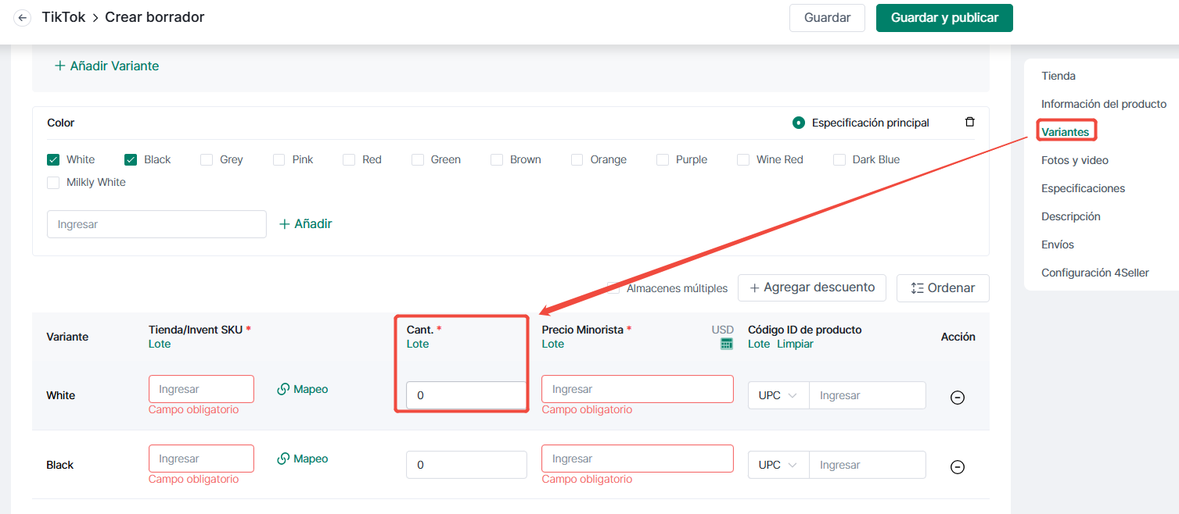Remove the White variant row

click(x=957, y=397)
